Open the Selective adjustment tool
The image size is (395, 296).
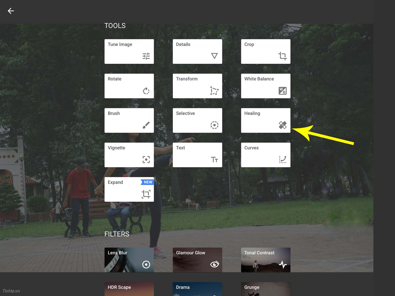197,120
